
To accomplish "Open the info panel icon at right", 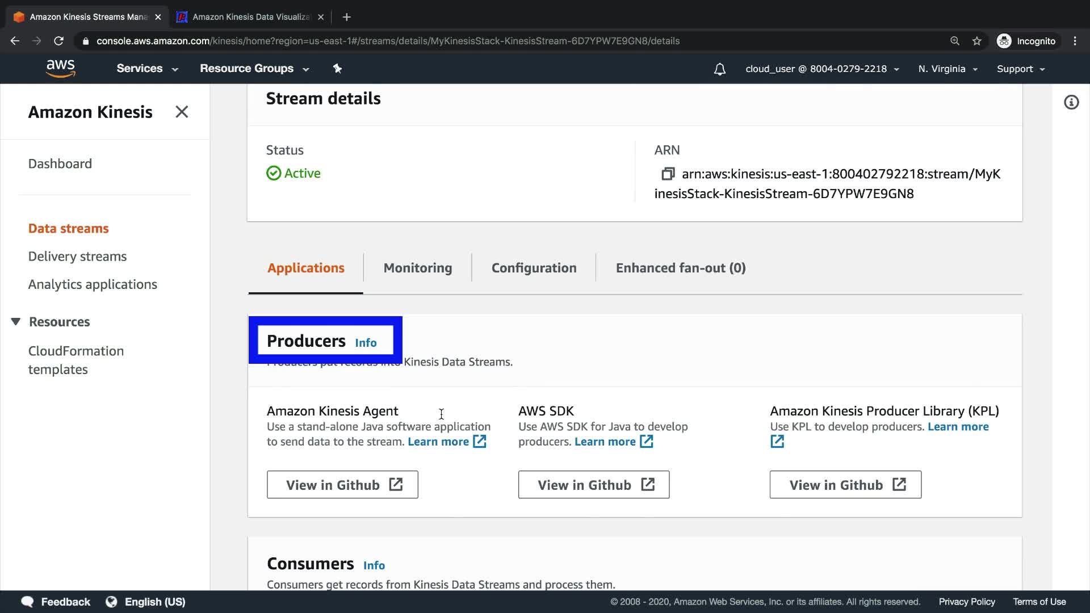I will 1071,103.
